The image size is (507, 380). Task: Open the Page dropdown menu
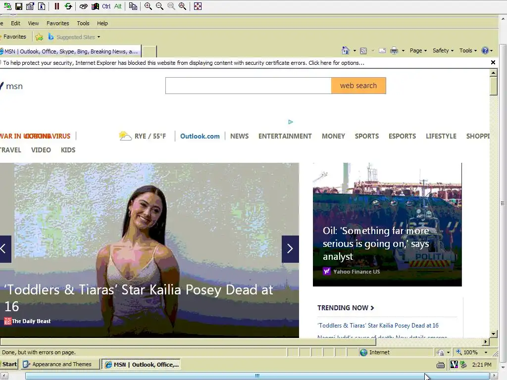[418, 50]
